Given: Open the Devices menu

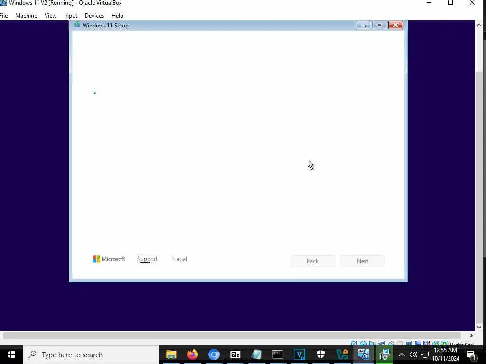Looking at the screenshot, I should point(94,16).
